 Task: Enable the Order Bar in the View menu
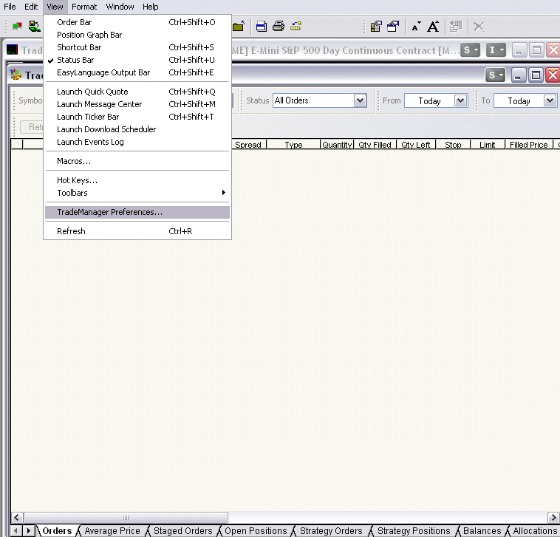tap(74, 22)
